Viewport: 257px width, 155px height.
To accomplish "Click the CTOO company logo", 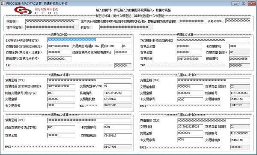I will pyautogui.click(x=36, y=11).
